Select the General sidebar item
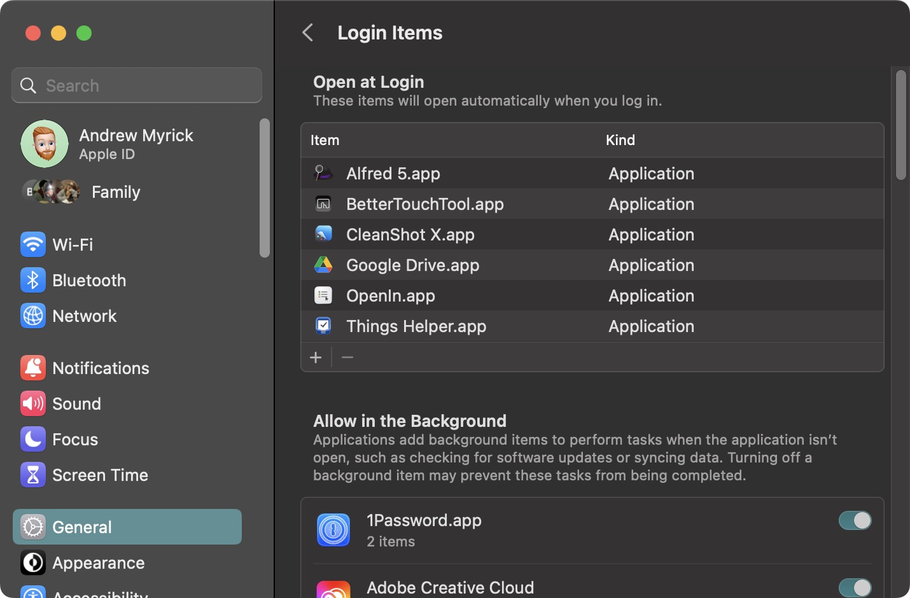The width and height of the screenshot is (910, 598). click(127, 527)
